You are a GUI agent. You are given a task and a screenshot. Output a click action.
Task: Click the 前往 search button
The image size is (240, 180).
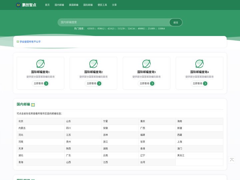click(176, 22)
